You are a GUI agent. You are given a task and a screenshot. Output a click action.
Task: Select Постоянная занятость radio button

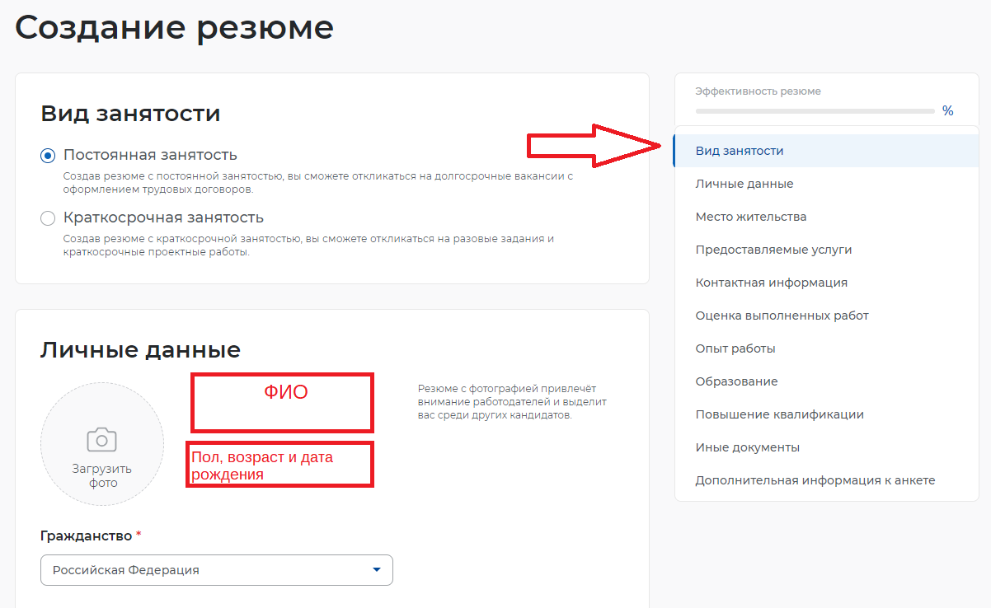pyautogui.click(x=48, y=155)
